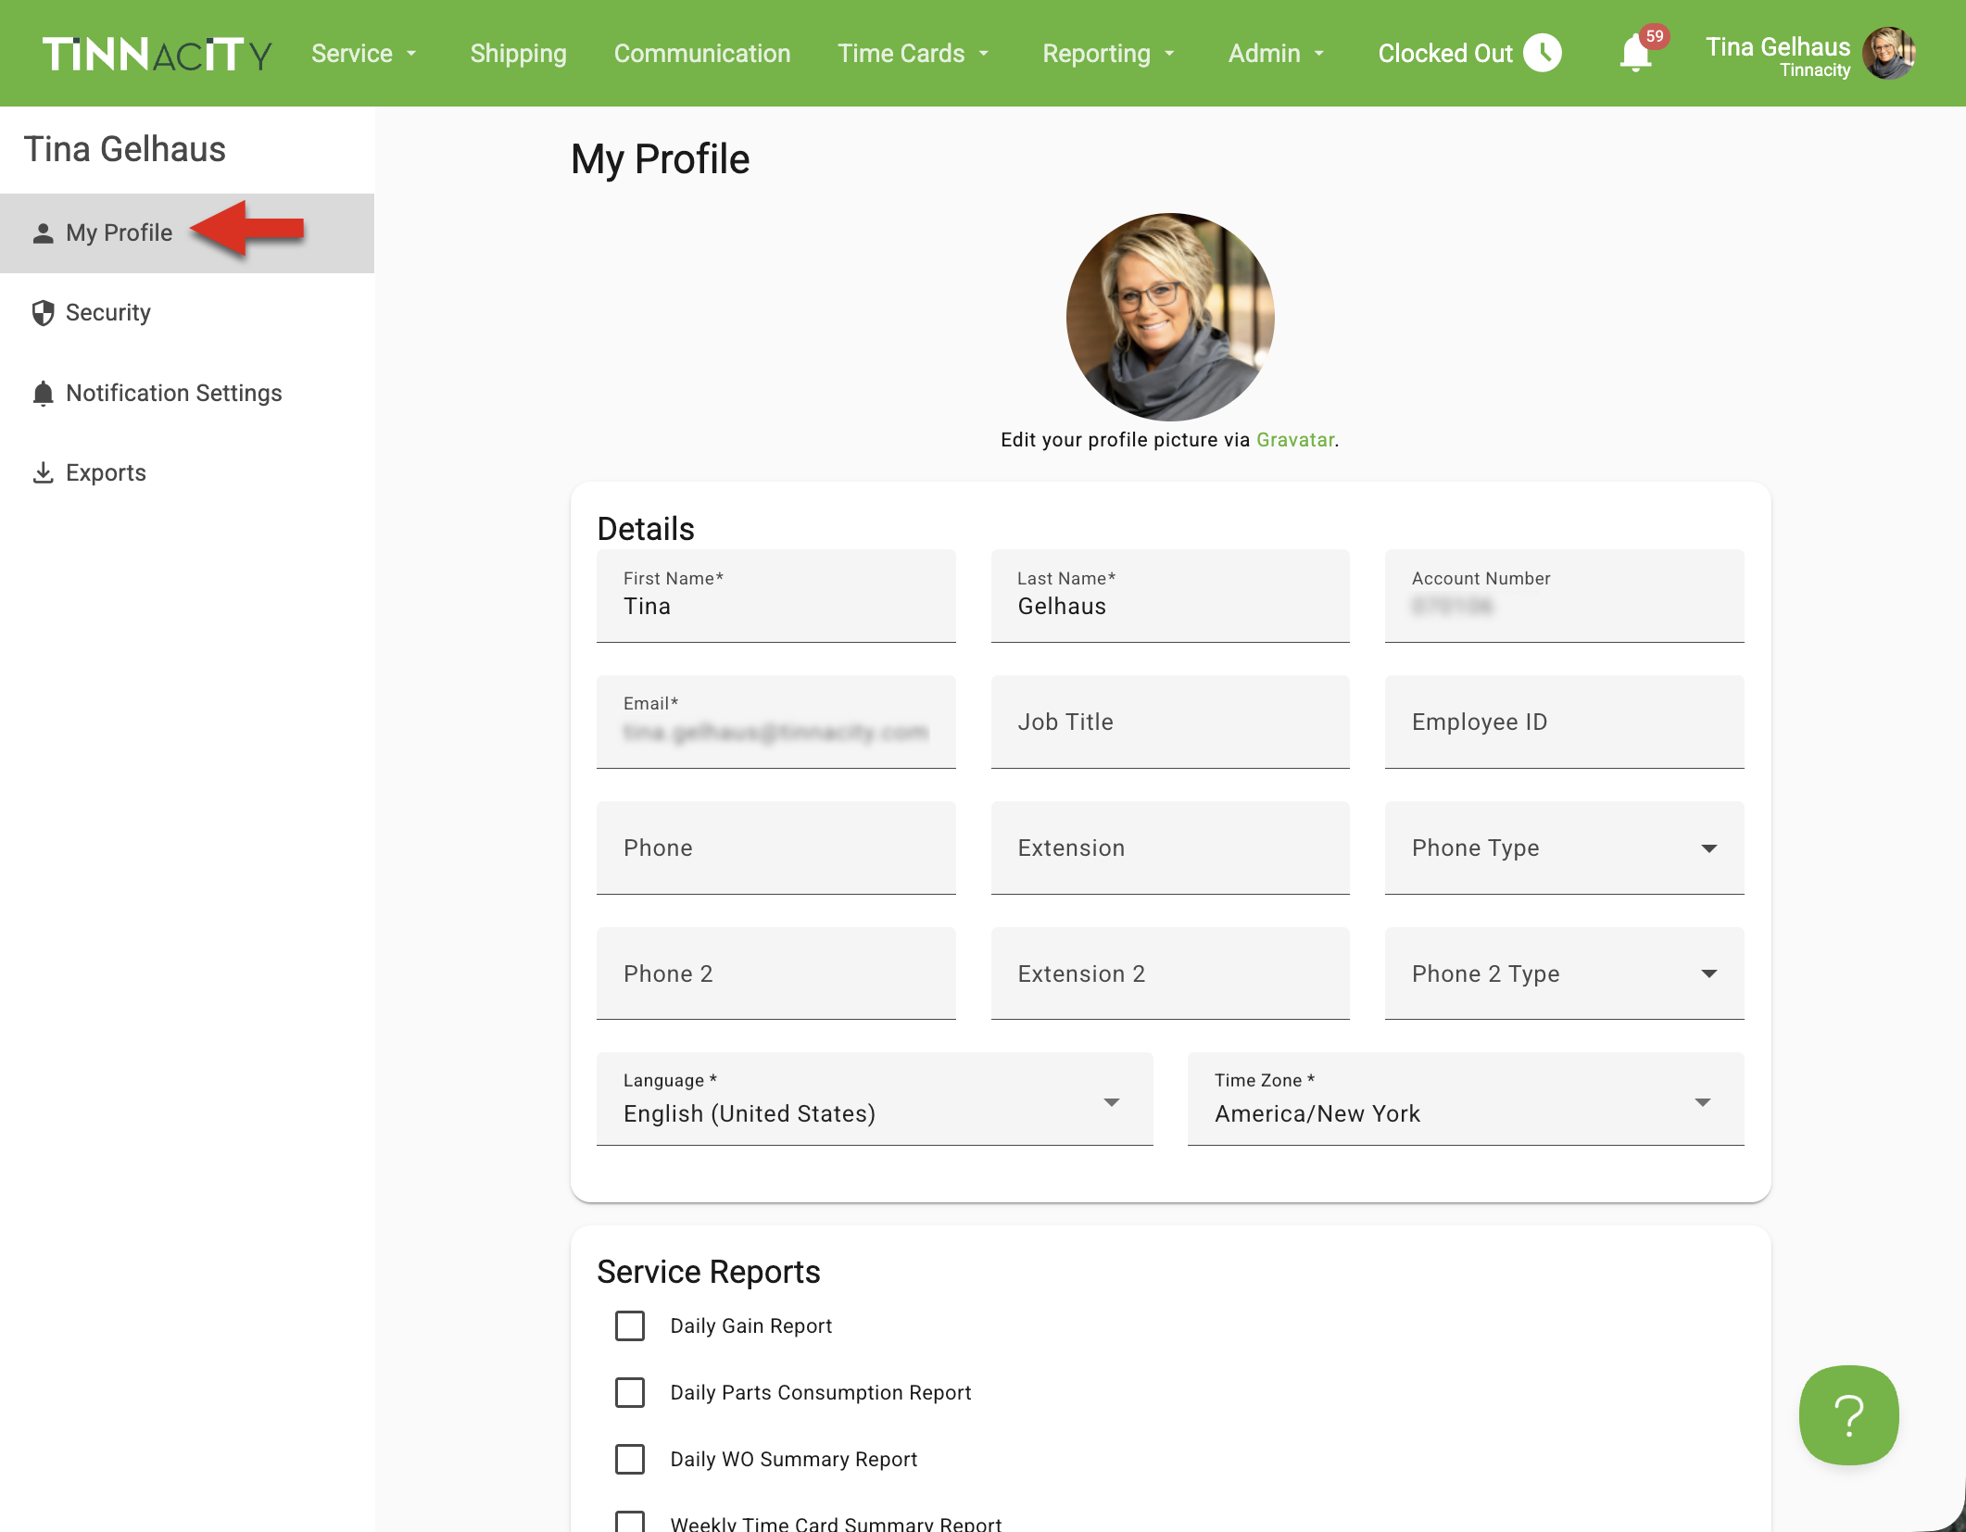Open the Reporting menu

click(x=1108, y=54)
